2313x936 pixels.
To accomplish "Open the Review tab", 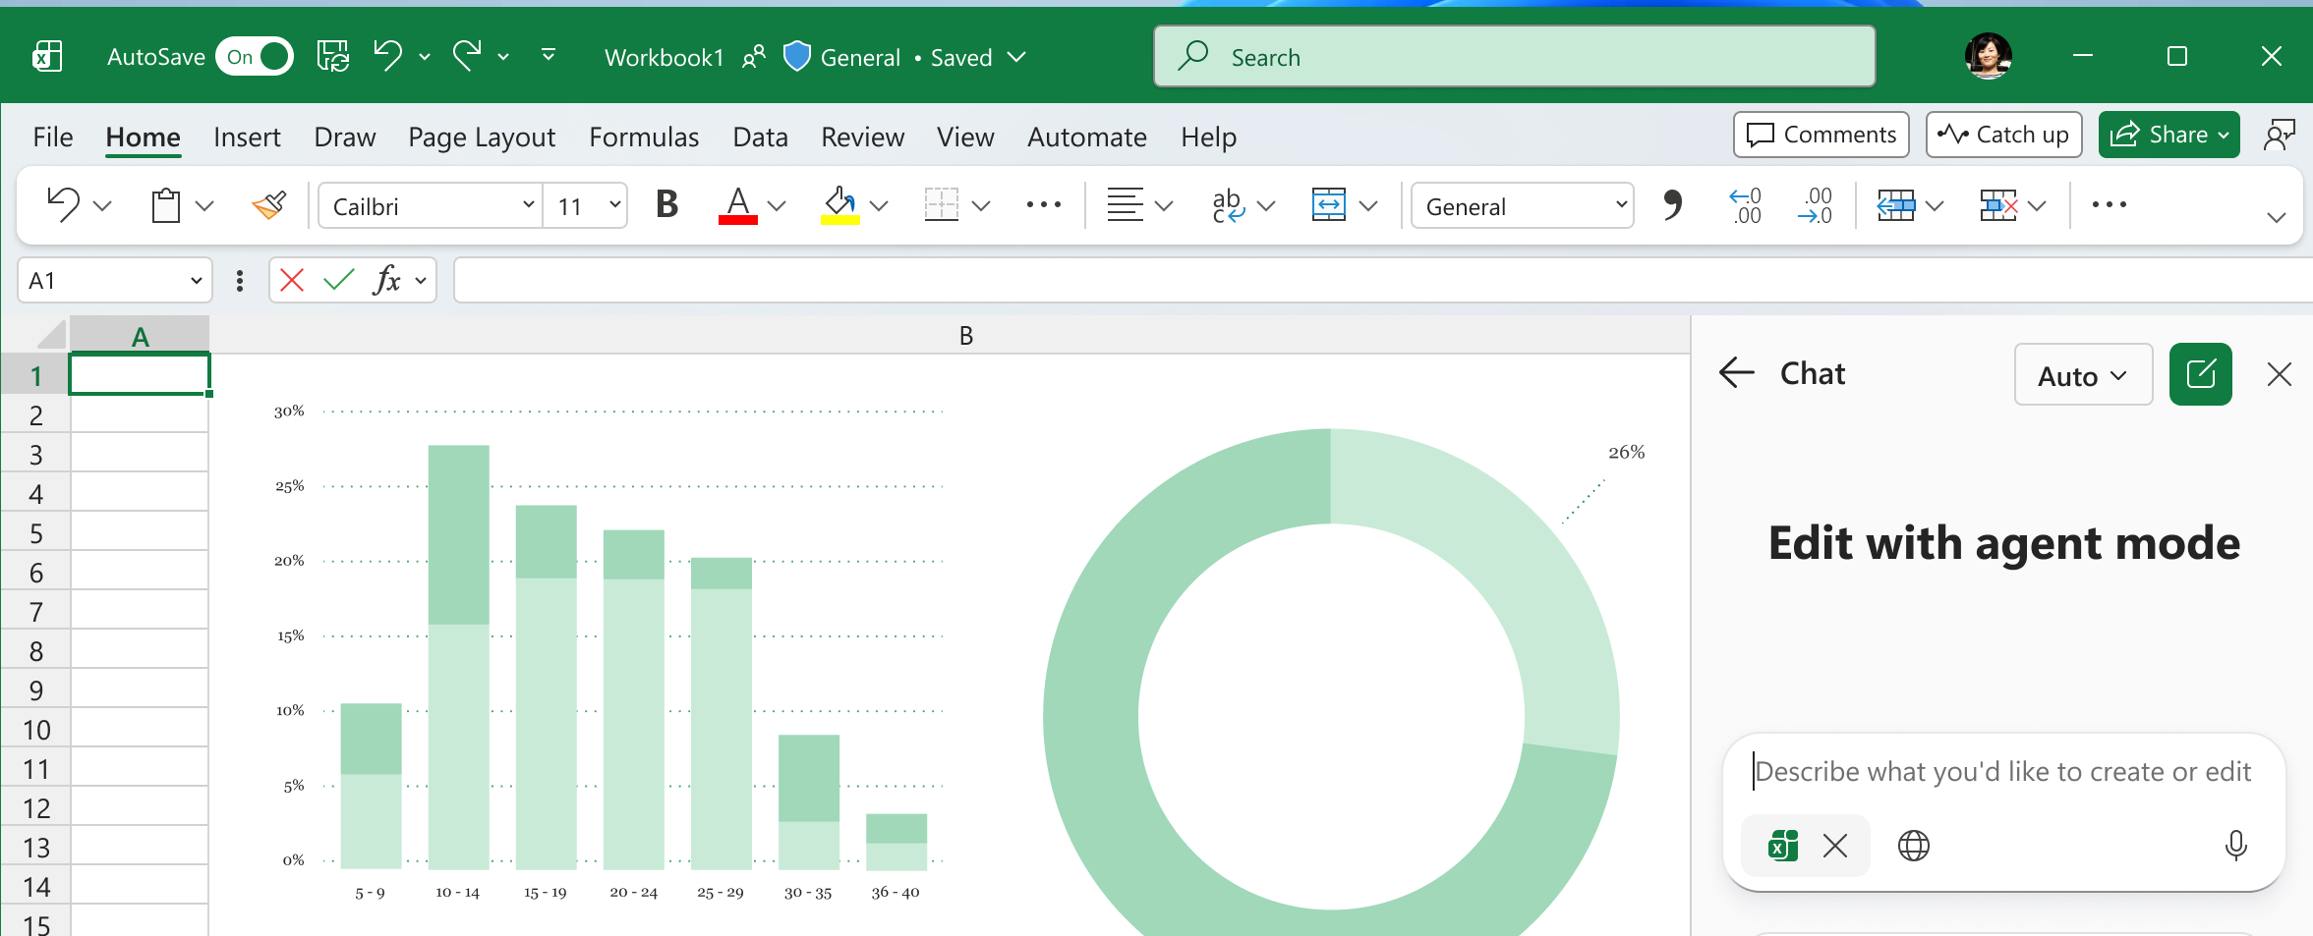I will tap(862, 137).
